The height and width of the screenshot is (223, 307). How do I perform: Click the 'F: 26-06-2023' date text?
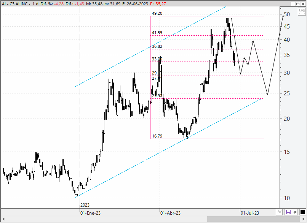(x=135, y=4)
